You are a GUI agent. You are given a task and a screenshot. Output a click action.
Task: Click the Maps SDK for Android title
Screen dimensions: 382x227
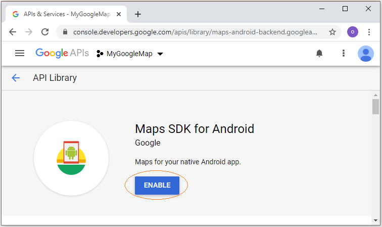pos(195,129)
